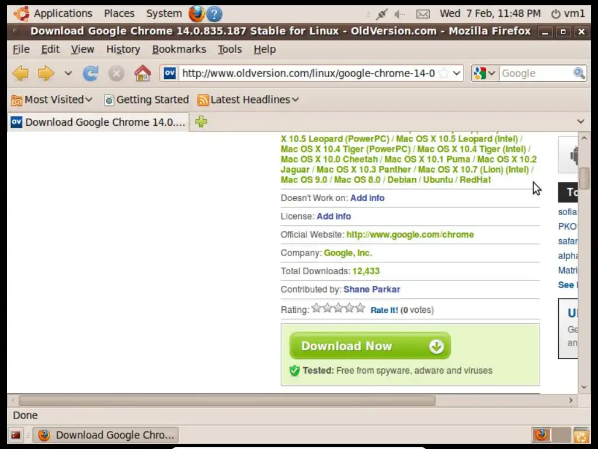
Task: Click the Add info link beside License
Action: pyautogui.click(x=333, y=216)
